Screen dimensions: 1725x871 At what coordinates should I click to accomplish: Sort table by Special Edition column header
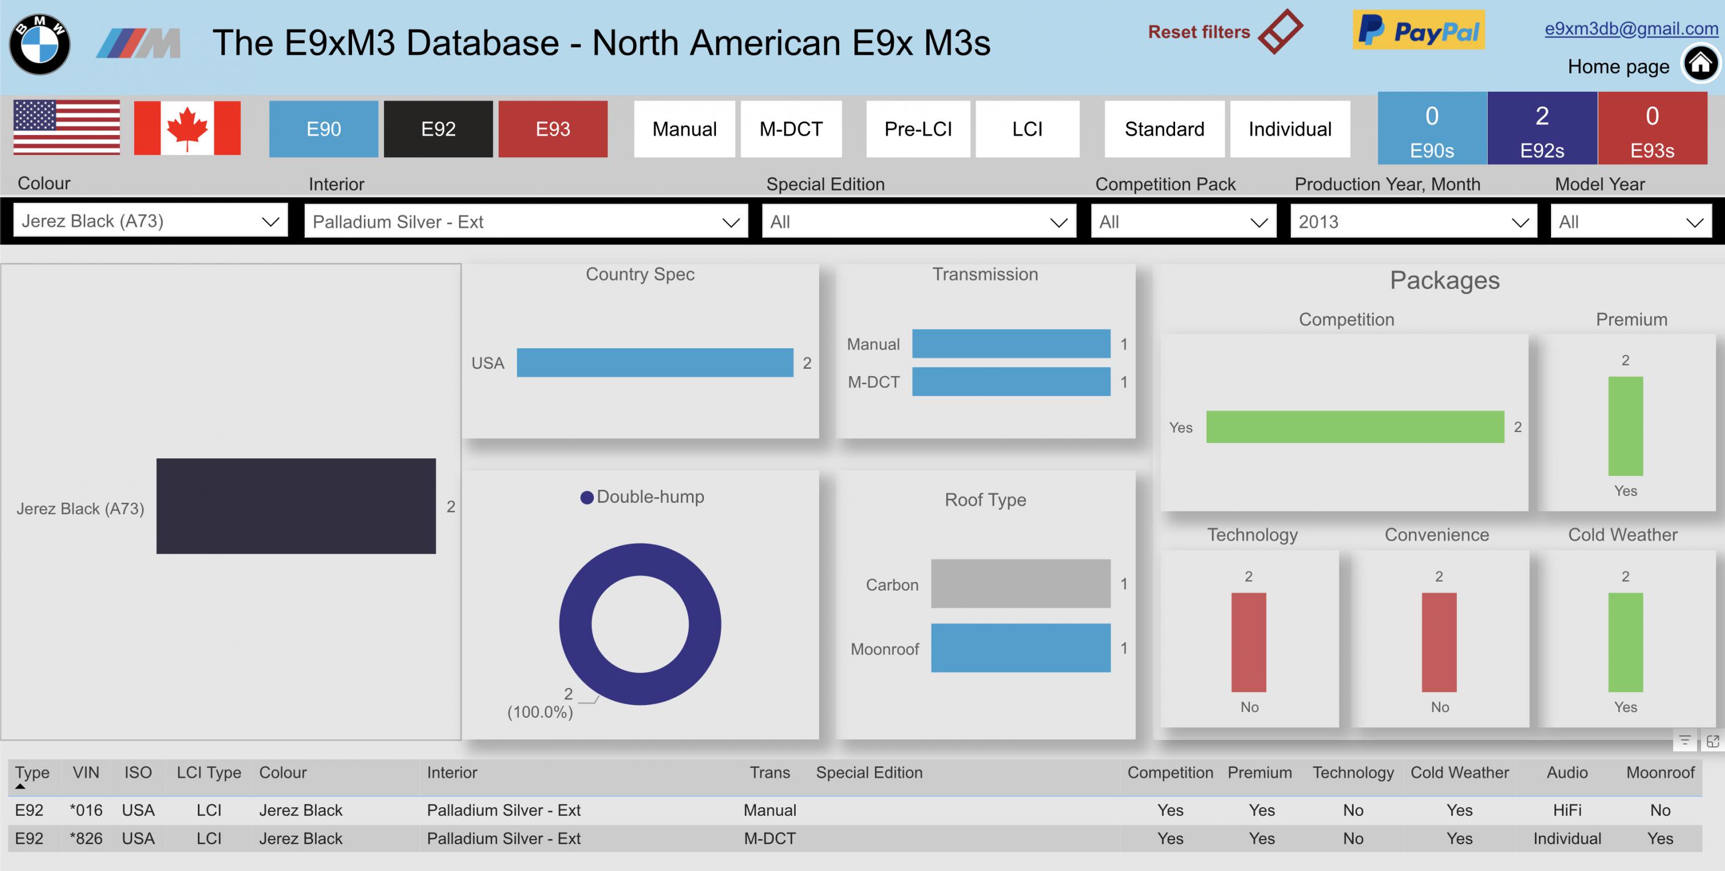869,772
